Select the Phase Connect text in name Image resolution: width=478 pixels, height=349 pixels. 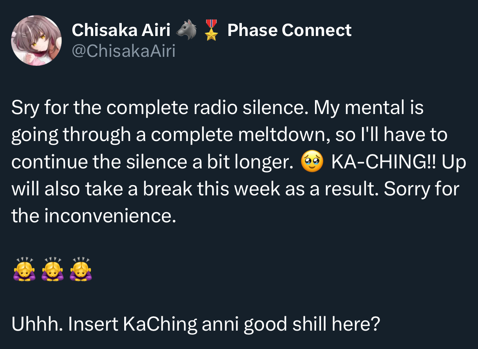coord(289,30)
